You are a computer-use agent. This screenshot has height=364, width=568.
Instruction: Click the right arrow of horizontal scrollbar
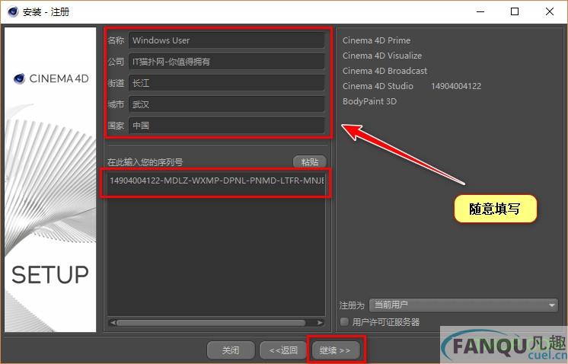click(x=320, y=323)
